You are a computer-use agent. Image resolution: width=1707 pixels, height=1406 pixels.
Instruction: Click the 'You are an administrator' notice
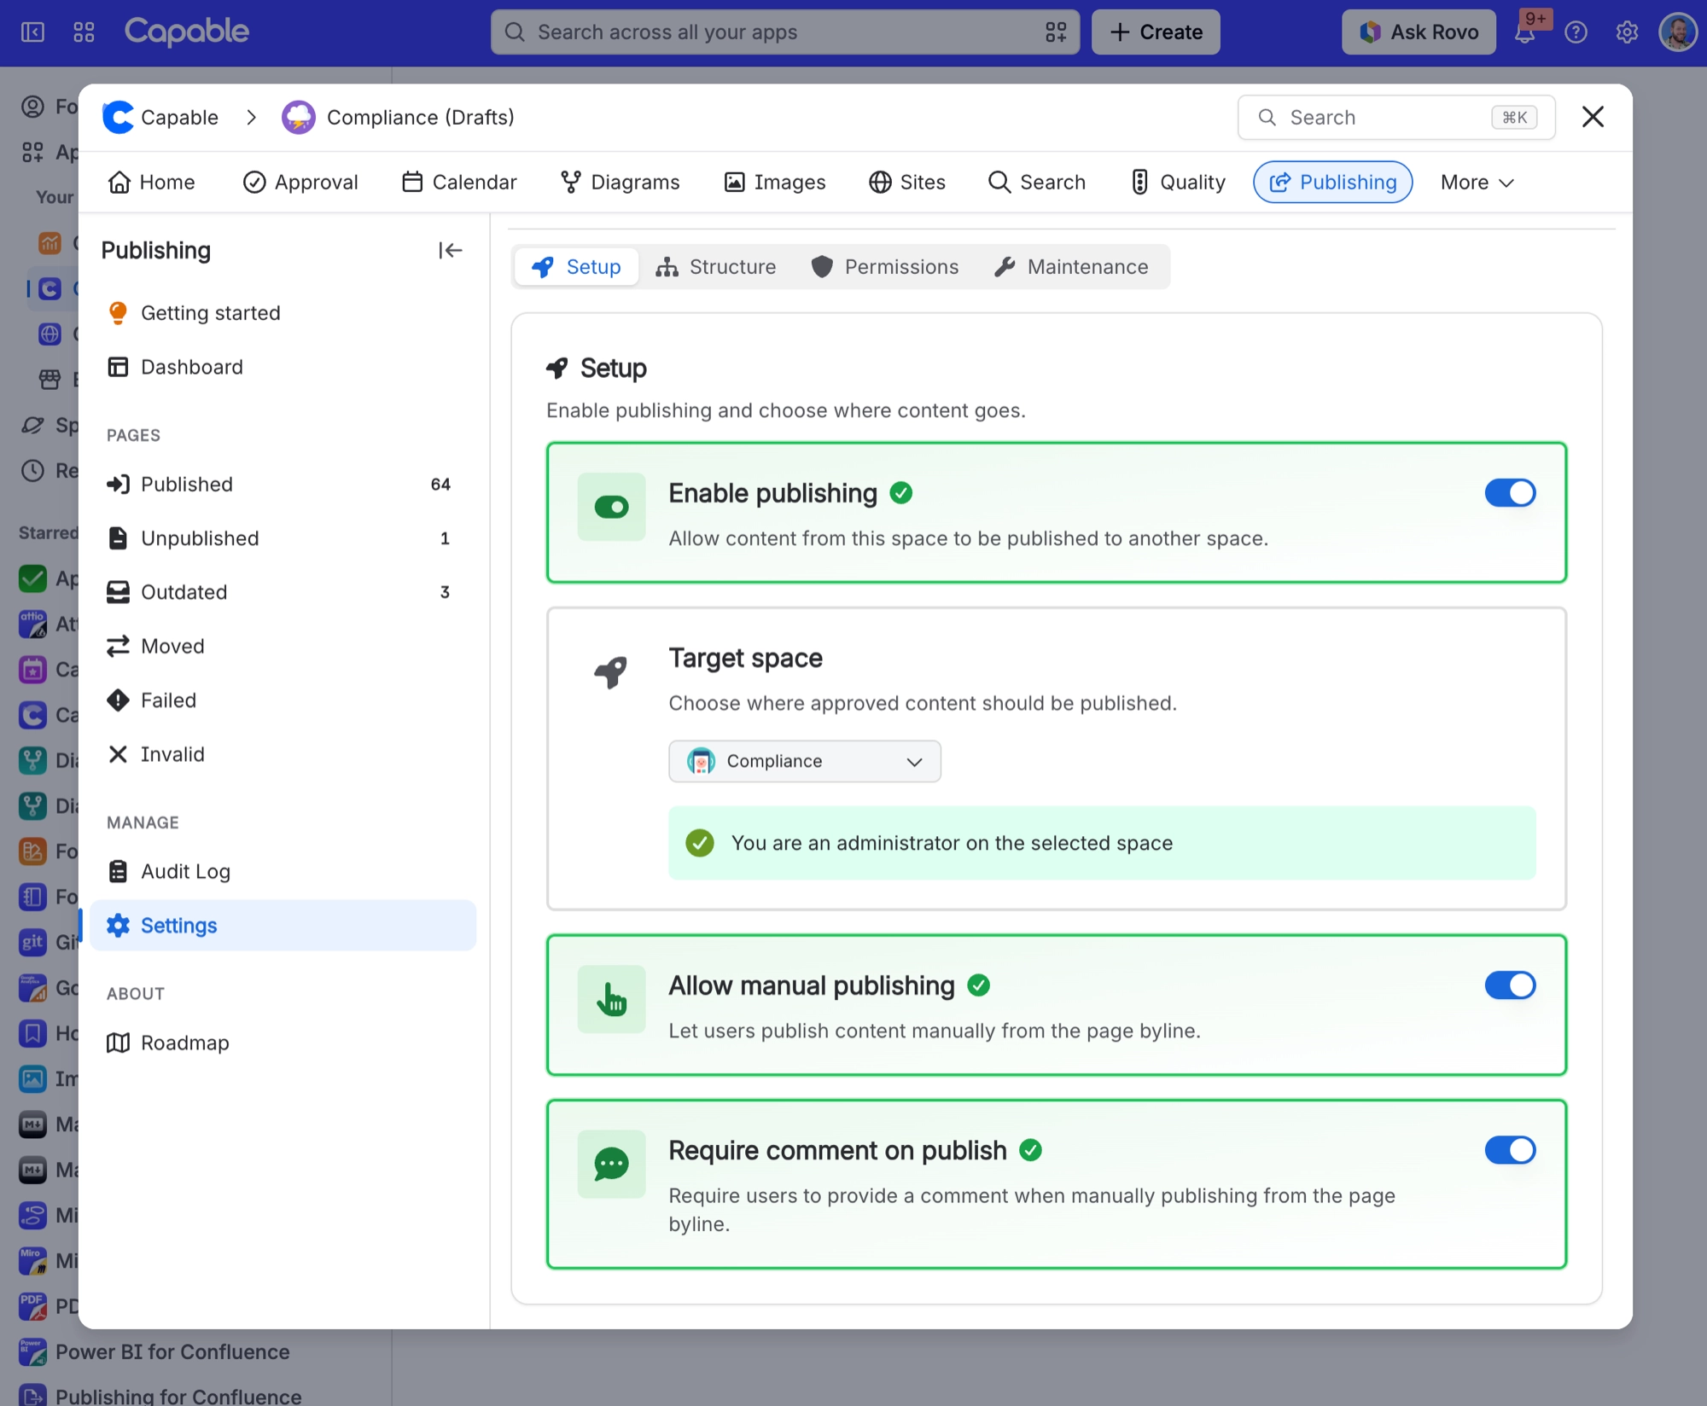pos(1102,843)
